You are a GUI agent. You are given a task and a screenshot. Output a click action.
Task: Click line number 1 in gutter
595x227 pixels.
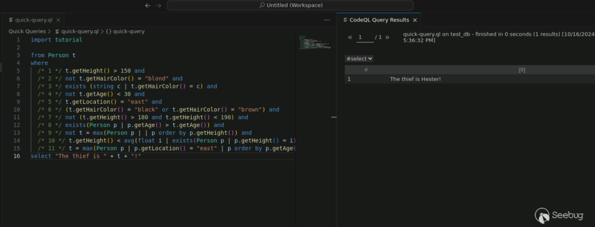pos(18,40)
